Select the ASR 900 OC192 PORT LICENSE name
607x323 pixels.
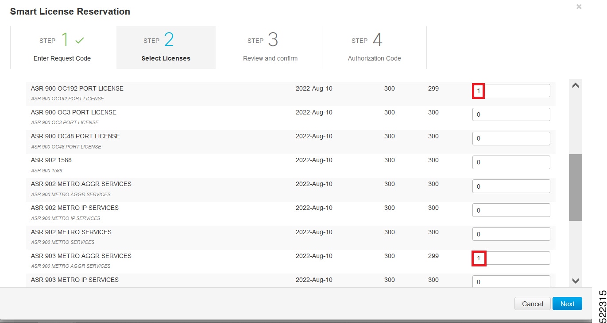pyautogui.click(x=77, y=88)
